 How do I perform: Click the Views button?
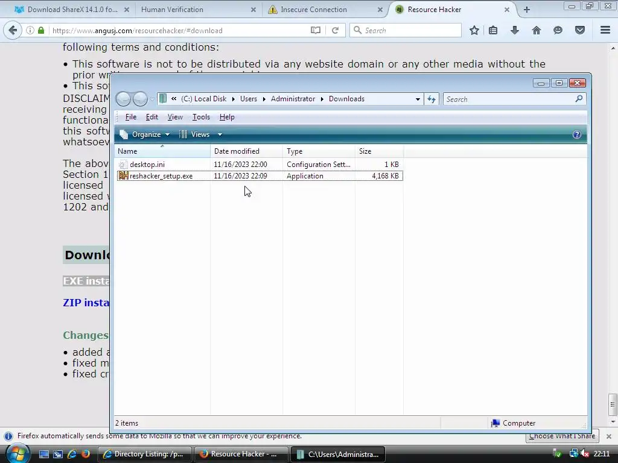pos(195,134)
